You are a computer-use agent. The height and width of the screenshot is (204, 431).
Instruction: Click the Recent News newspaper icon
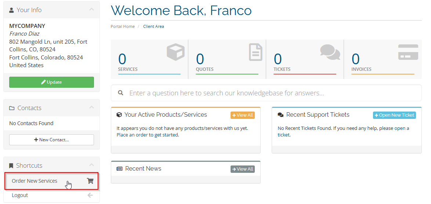click(x=119, y=169)
